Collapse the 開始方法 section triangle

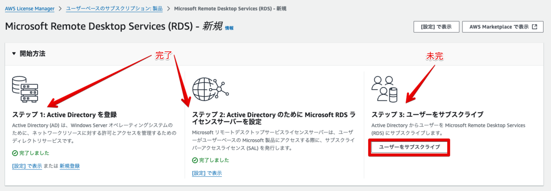[14, 54]
